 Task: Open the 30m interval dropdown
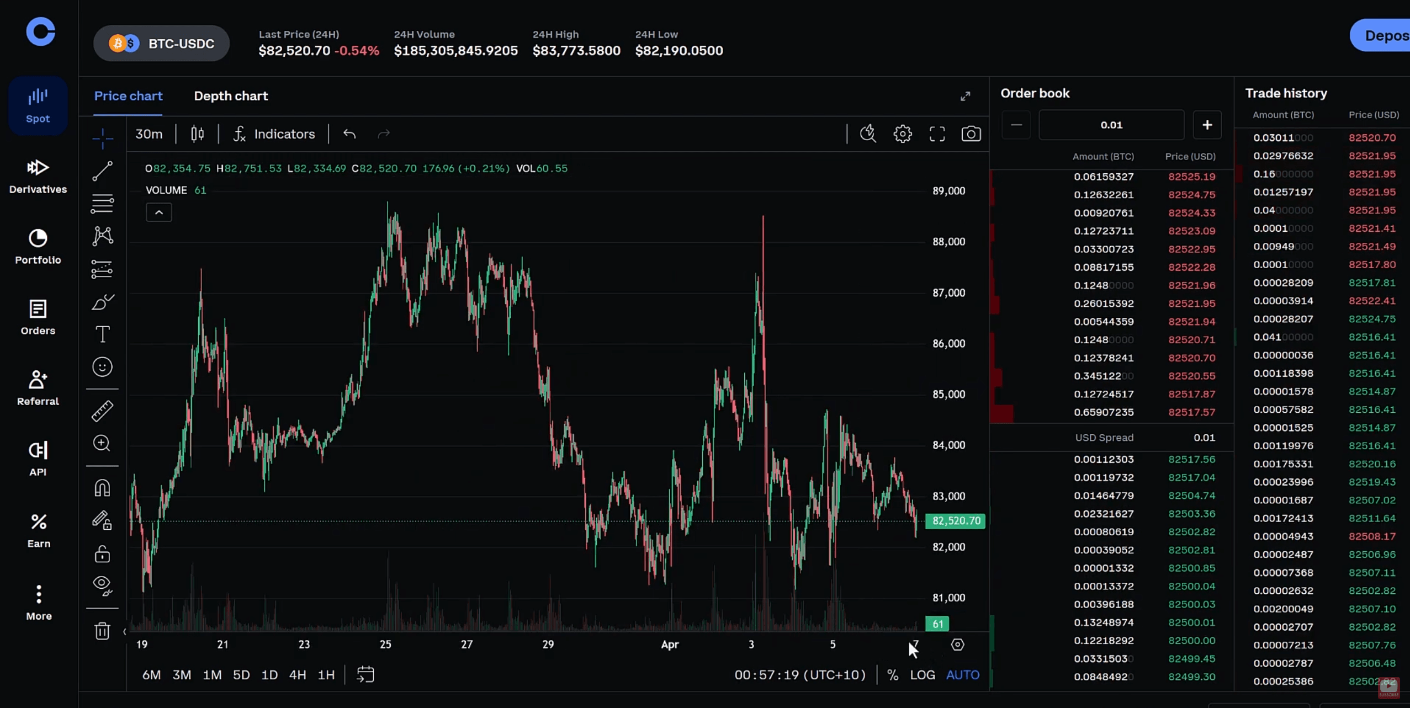click(149, 134)
